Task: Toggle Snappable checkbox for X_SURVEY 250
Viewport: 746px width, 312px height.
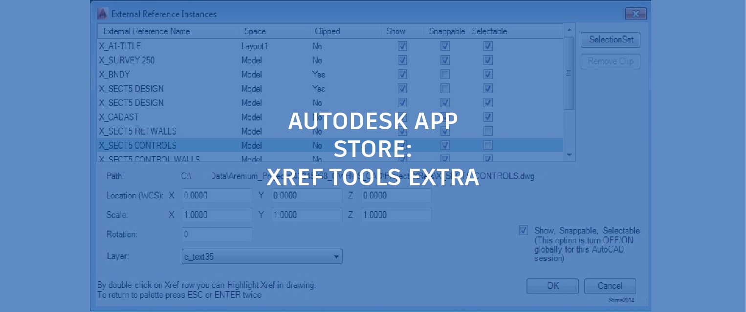Action: [445, 60]
